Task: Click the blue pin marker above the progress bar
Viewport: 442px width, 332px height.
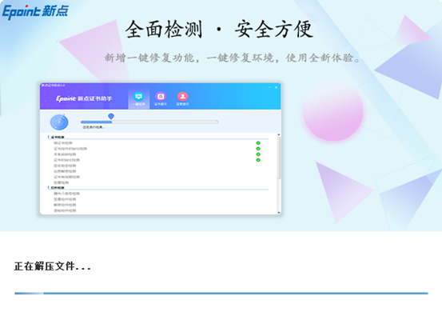Action: coord(111,116)
